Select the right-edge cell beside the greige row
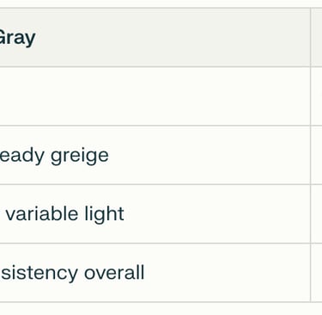Viewport: 322px width, 315px height. pos(317,155)
